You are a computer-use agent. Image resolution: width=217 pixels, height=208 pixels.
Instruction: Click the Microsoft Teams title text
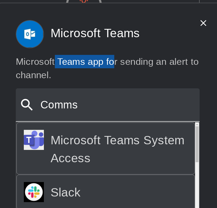(x=95, y=33)
